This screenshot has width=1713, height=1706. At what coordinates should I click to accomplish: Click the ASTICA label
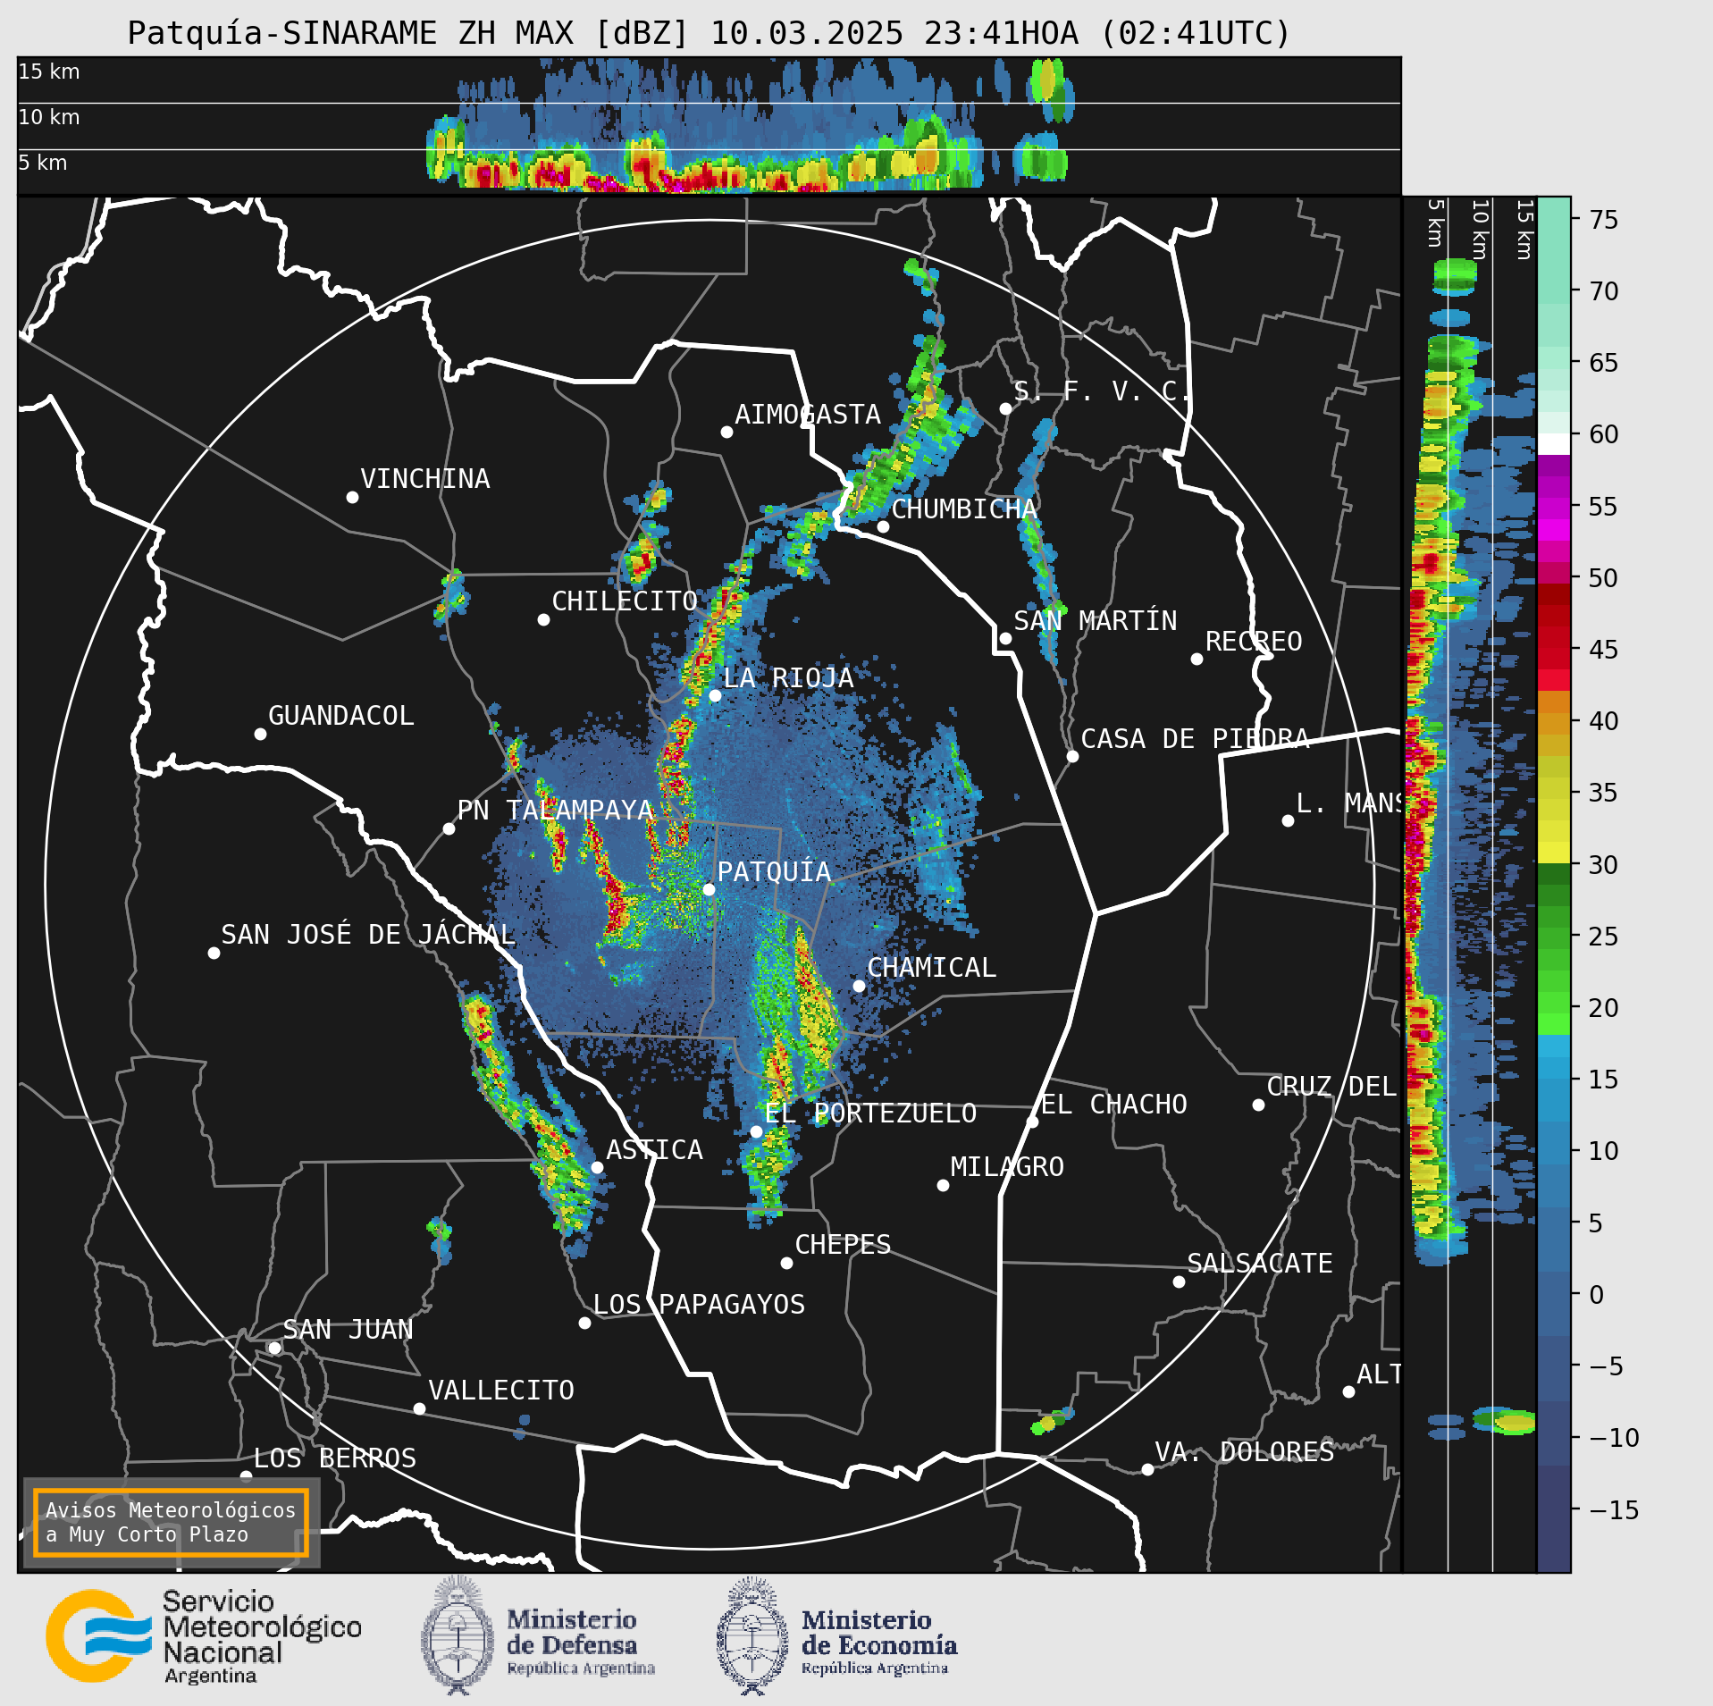[x=655, y=1149]
